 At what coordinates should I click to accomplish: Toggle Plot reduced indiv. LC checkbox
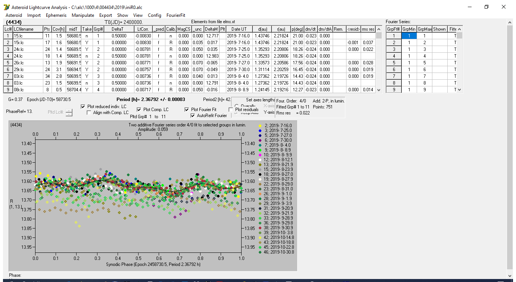point(83,107)
